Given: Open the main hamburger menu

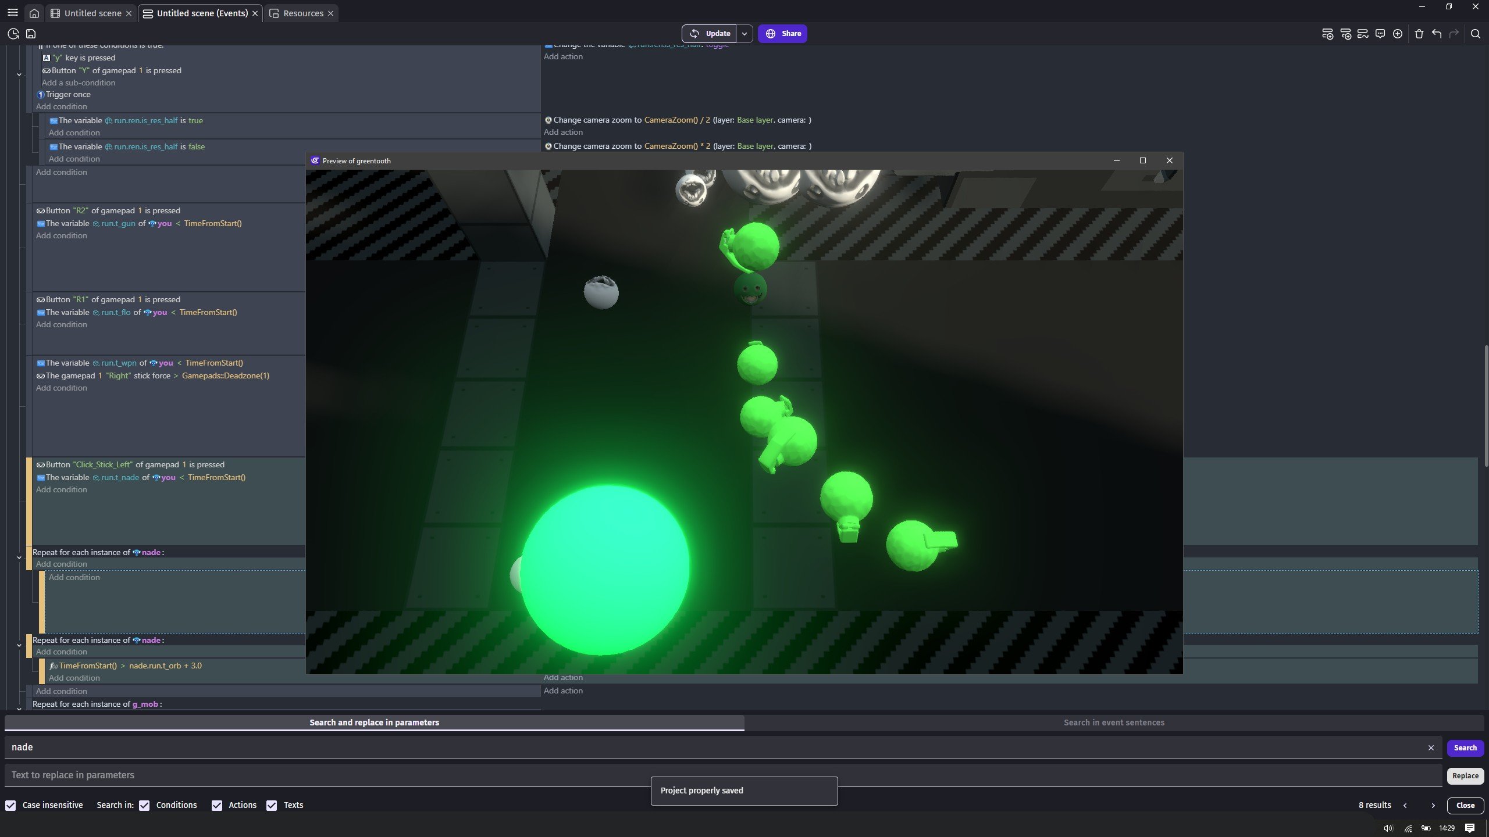Looking at the screenshot, I should pos(12,12).
